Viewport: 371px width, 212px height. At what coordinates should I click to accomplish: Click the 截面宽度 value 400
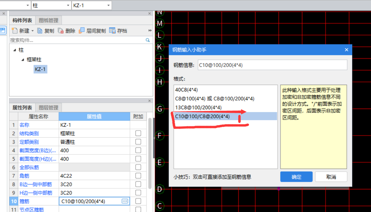pos(94,151)
